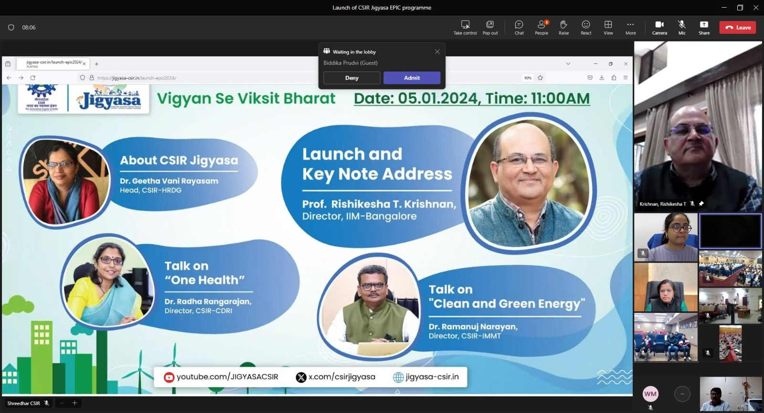This screenshot has width=764, height=413.
Task: Zoom out shared content with minus
Action: (x=62, y=403)
